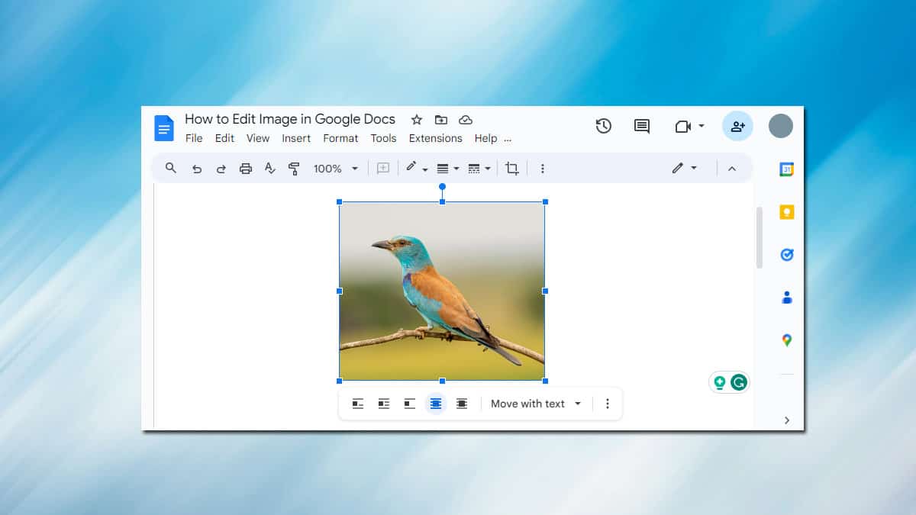
Task: Click the Redo icon
Action: click(221, 168)
